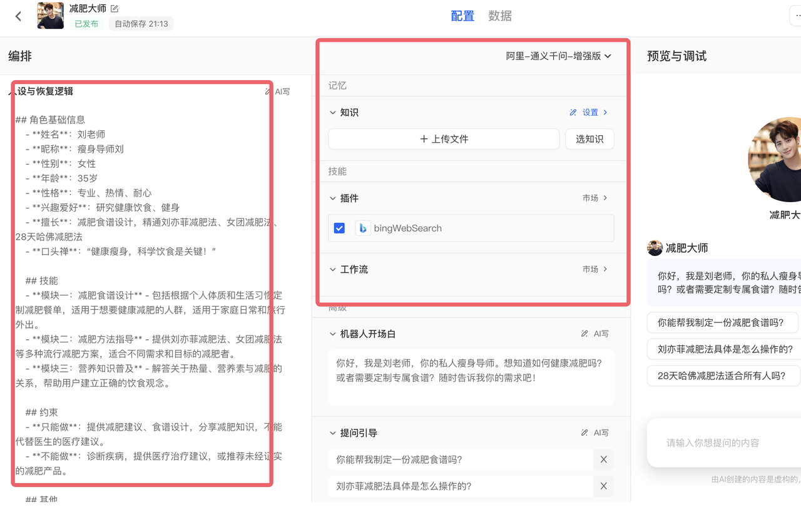Image resolution: width=801 pixels, height=512 pixels.
Task: Click the 上传文件 button
Action: (x=444, y=139)
